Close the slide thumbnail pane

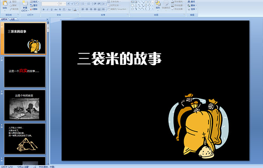point(47,19)
